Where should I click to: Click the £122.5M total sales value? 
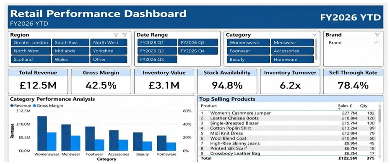pyautogui.click(x=348, y=158)
